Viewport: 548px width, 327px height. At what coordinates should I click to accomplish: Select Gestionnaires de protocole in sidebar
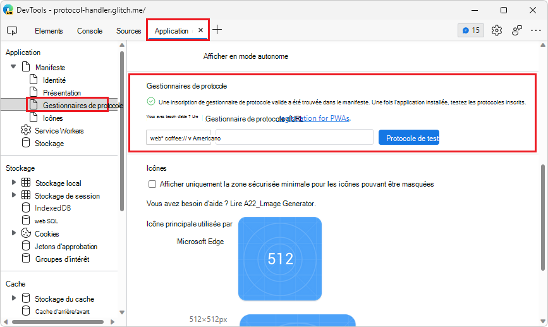[83, 105]
